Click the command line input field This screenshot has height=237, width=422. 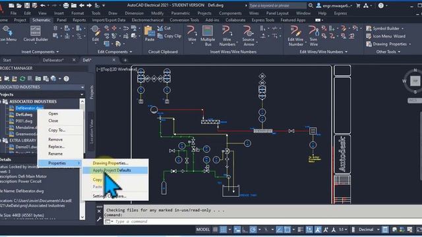264,221
